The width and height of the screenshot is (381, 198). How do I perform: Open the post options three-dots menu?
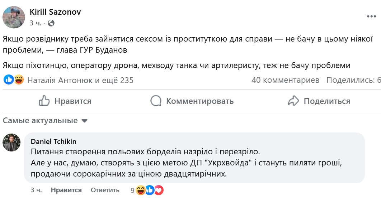coord(371,17)
